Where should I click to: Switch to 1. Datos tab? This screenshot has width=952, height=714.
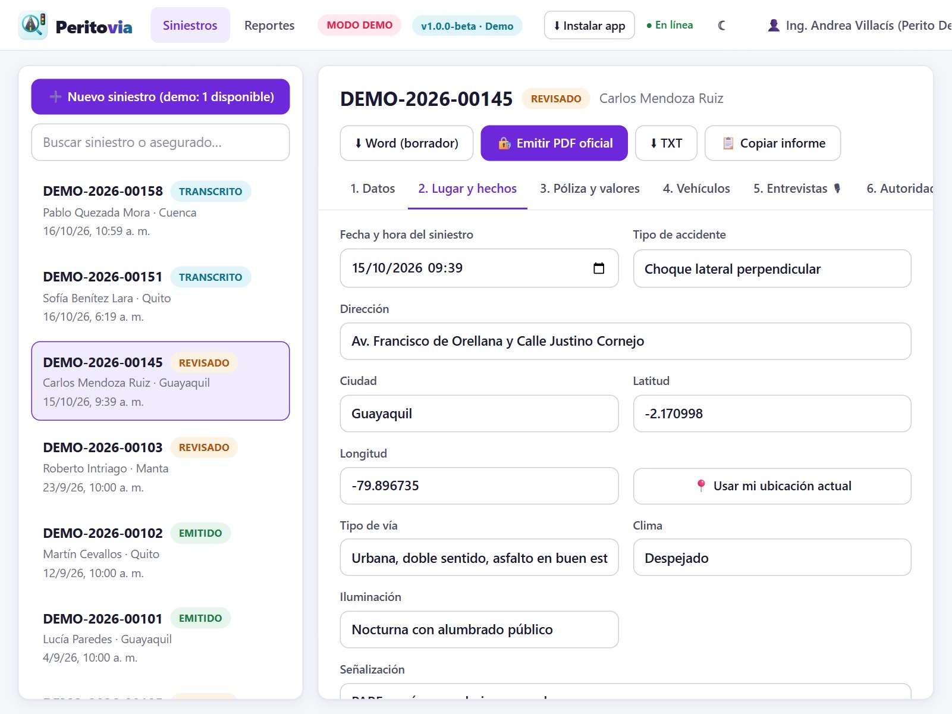pos(373,189)
